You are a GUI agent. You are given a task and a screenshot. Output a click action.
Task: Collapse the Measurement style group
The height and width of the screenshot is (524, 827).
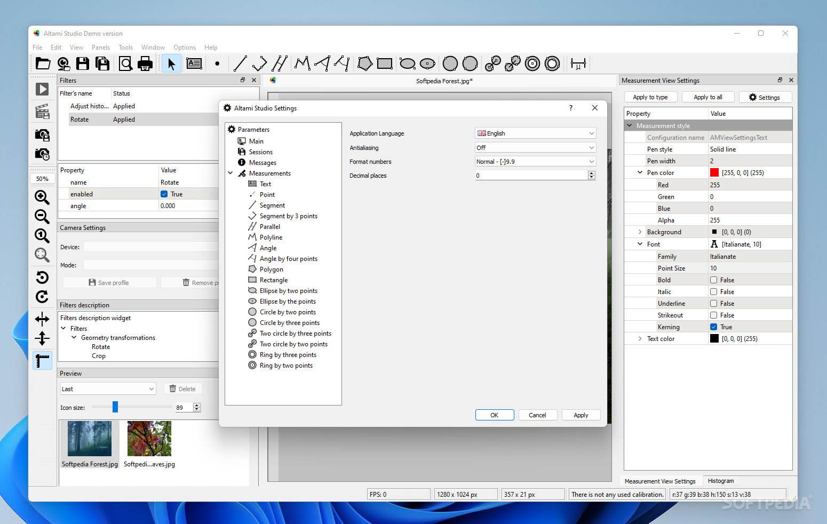click(x=630, y=126)
